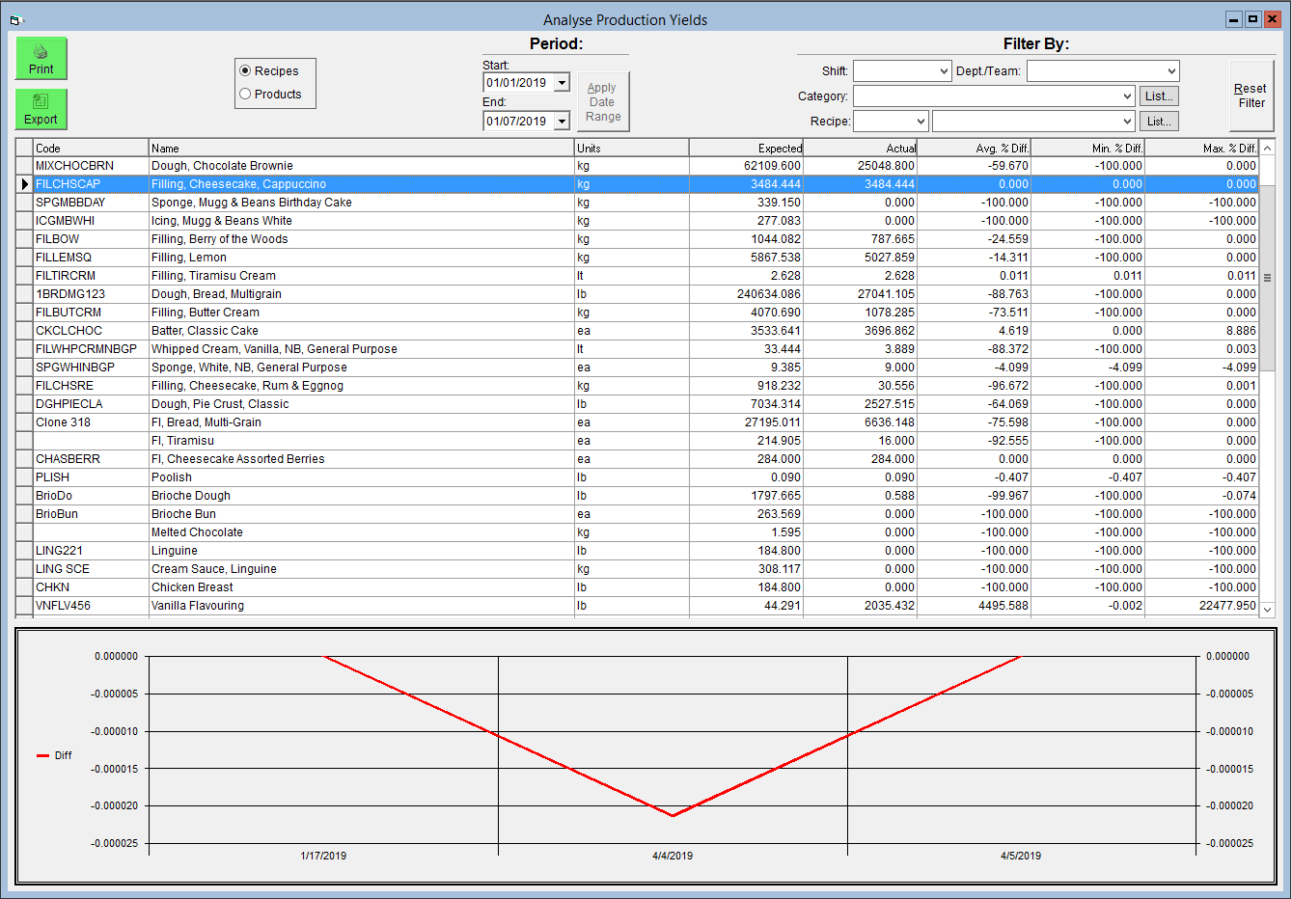This screenshot has height=899, width=1292.
Task: Sort by the Expected column header
Action: click(746, 148)
